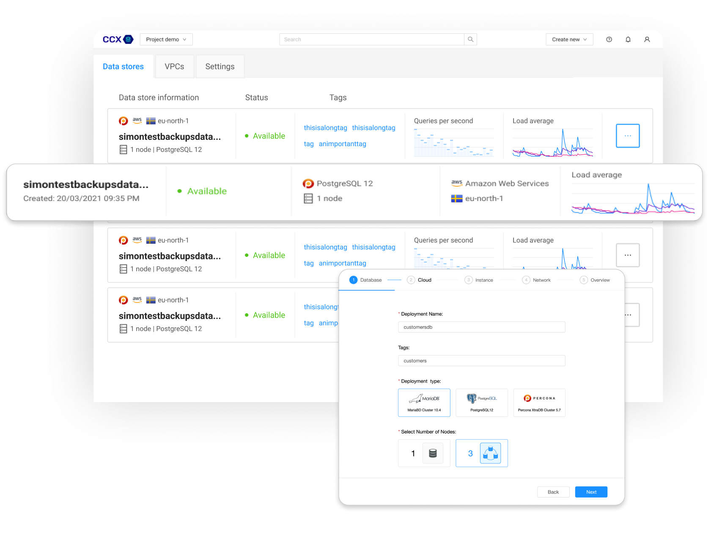Click the PostgreSQL elephant icon on first datastore
Image resolution: width=722 pixels, height=533 pixels.
(x=123, y=120)
